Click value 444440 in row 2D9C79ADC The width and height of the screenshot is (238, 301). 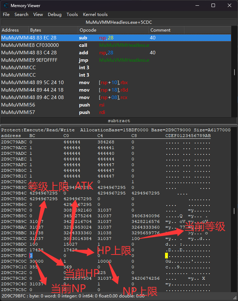point(106,153)
